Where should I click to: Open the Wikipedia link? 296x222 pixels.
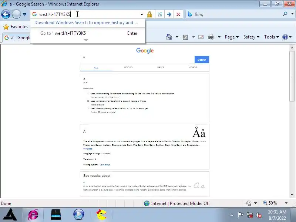(88, 149)
